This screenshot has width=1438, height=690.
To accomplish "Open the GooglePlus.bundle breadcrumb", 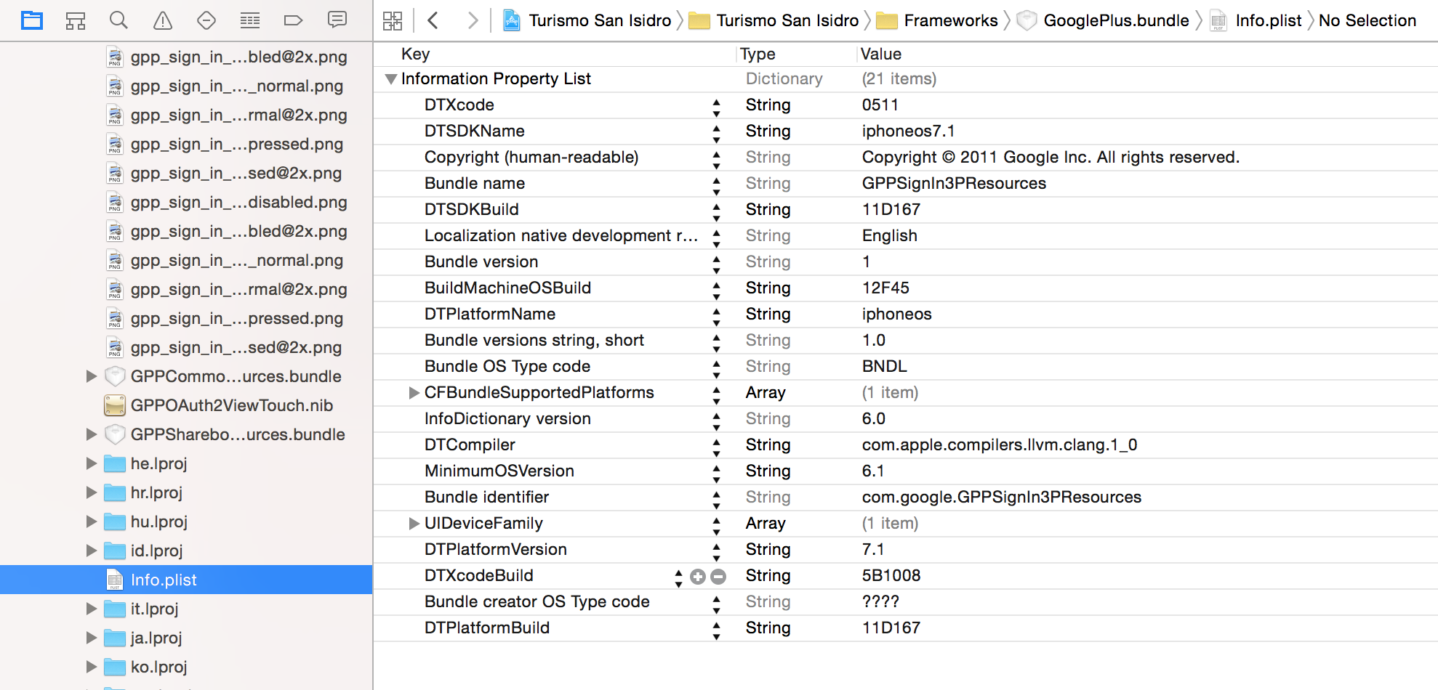I will 1103,20.
